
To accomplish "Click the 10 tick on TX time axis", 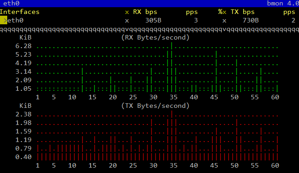I will pyautogui.click(x=72, y=165).
